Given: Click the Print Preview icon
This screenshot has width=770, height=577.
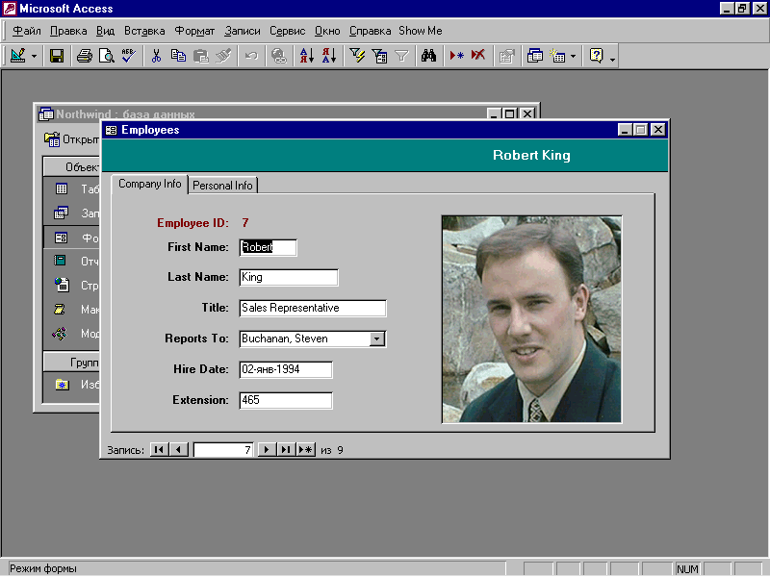Looking at the screenshot, I should tap(107, 56).
